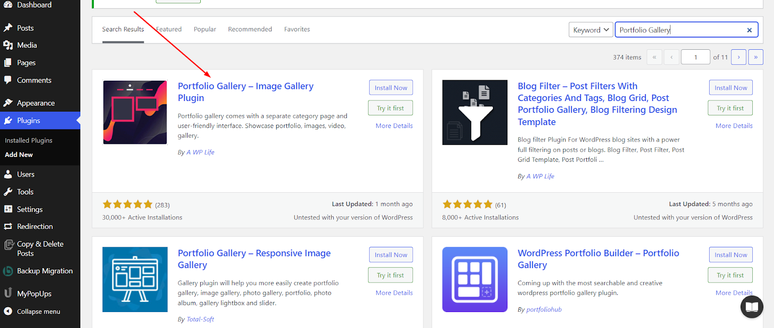Try WordPress Portfolio Builder first
Viewport: 774px width, 328px height.
click(730, 275)
